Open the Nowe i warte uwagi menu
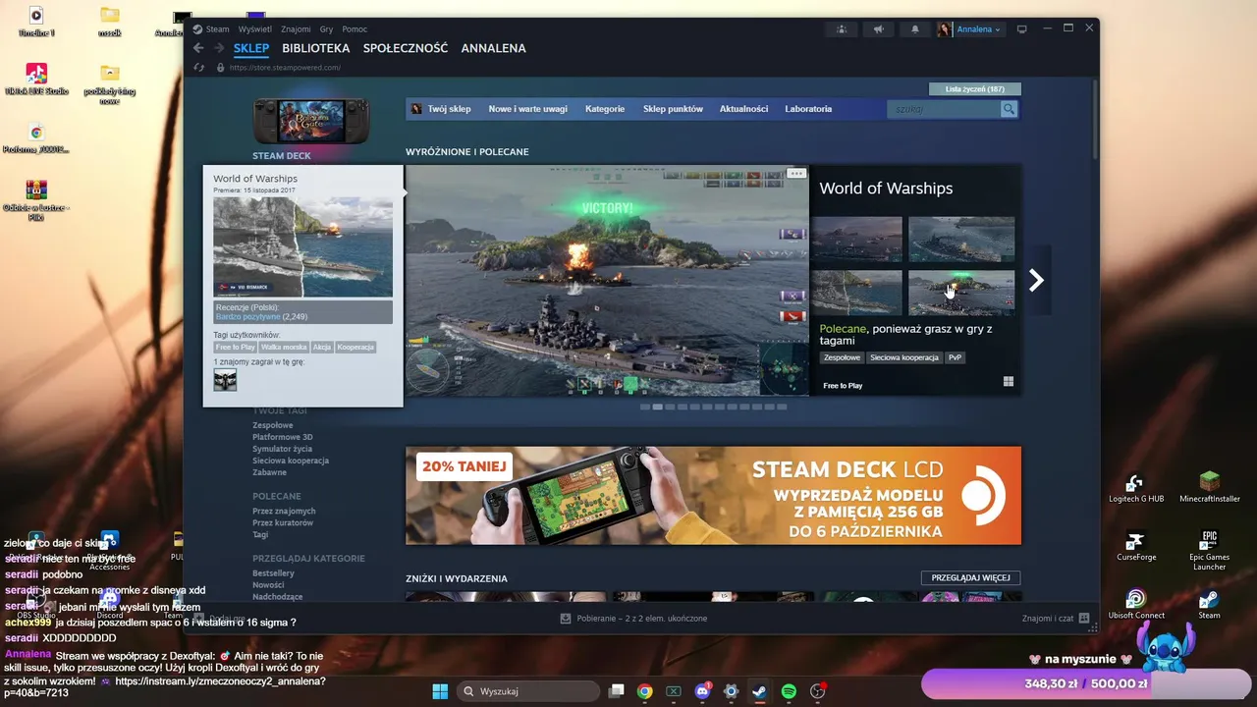The image size is (1257, 707). click(527, 109)
